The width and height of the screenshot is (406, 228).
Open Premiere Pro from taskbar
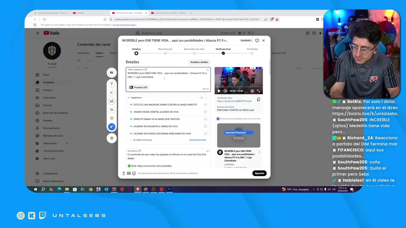click(x=169, y=189)
